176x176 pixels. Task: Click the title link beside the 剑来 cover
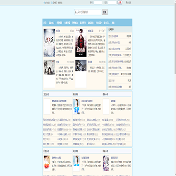pyautogui.click(x=58, y=62)
